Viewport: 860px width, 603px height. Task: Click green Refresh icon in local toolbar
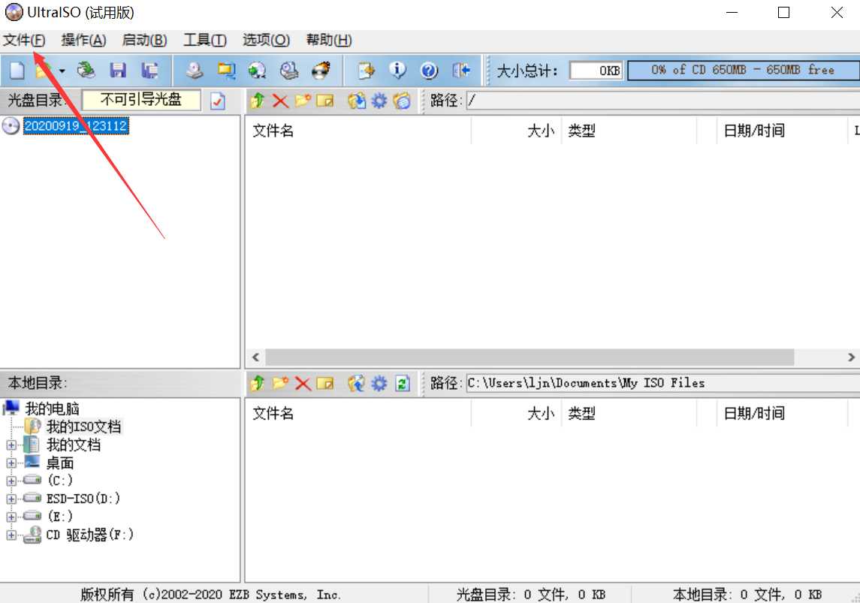click(403, 383)
